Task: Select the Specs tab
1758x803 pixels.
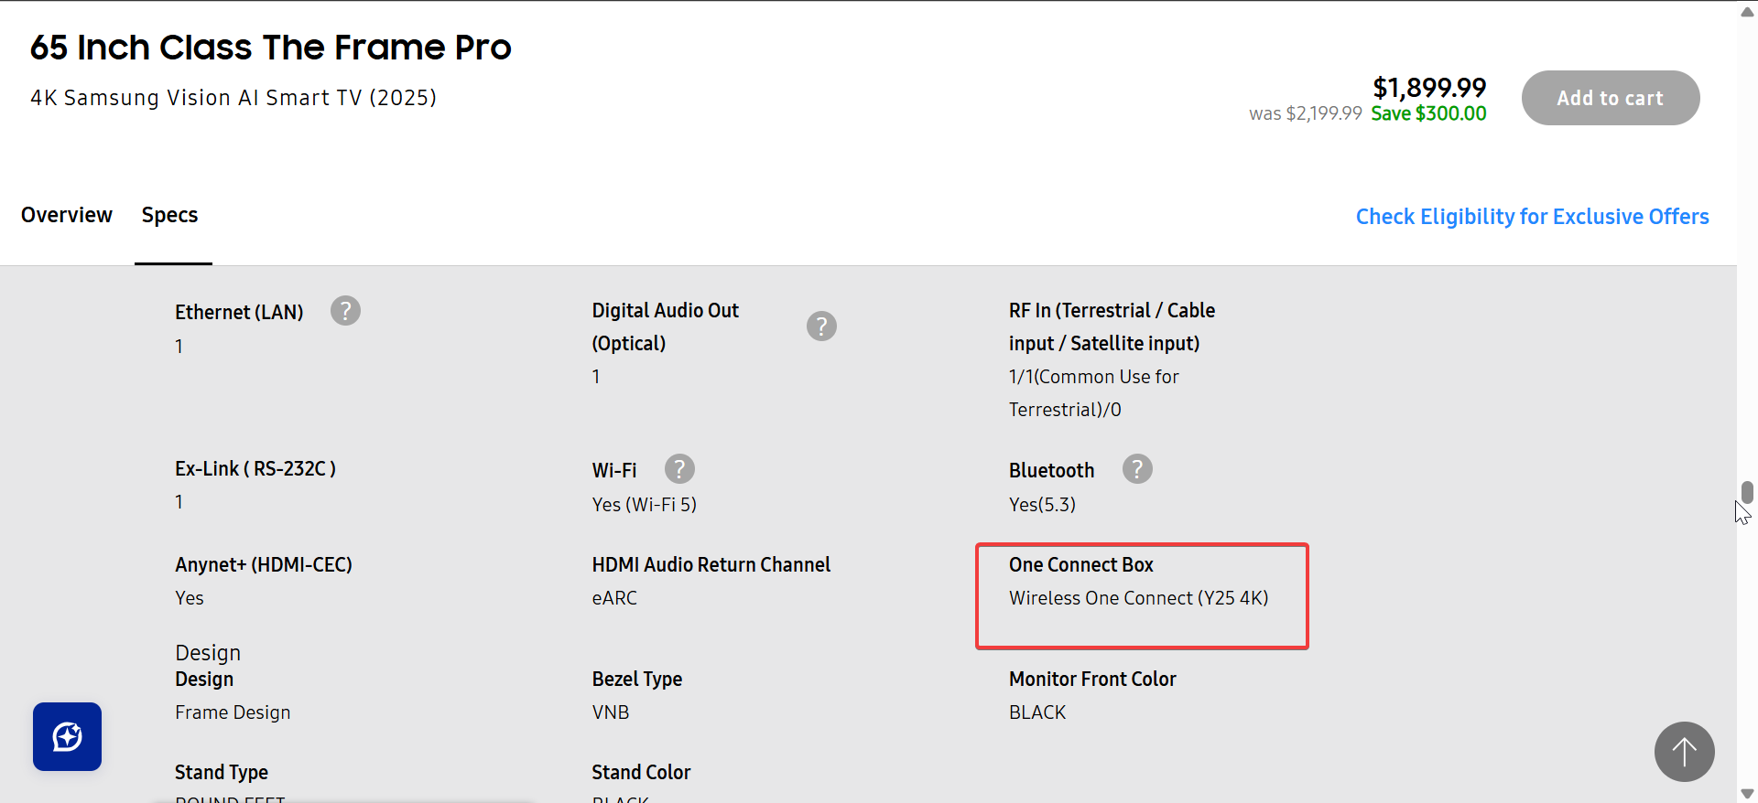Action: [x=170, y=215]
